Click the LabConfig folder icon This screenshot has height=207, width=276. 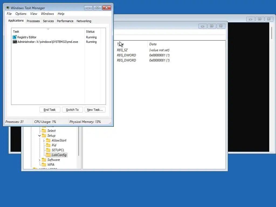pos(48,155)
